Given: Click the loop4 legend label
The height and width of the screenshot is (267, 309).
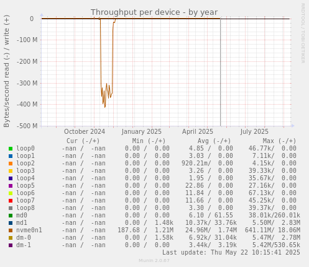Looking at the screenshot, I should pos(25,178).
